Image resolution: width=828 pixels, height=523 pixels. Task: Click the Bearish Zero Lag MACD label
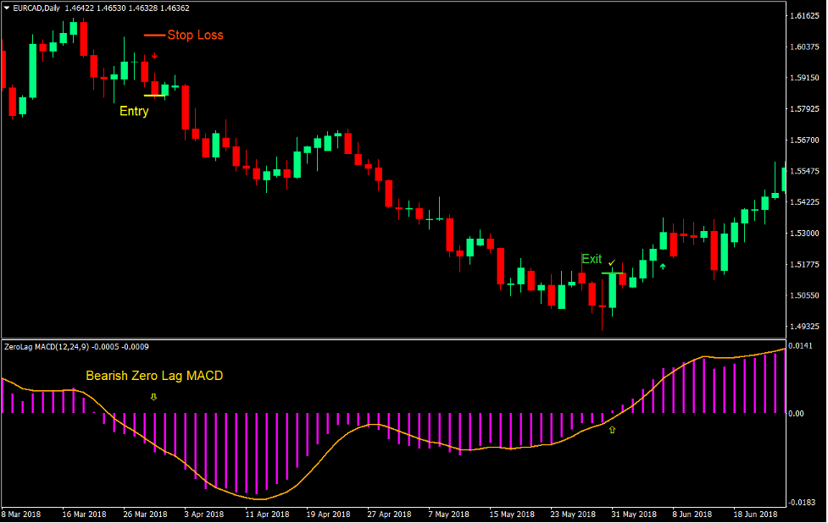coord(154,376)
